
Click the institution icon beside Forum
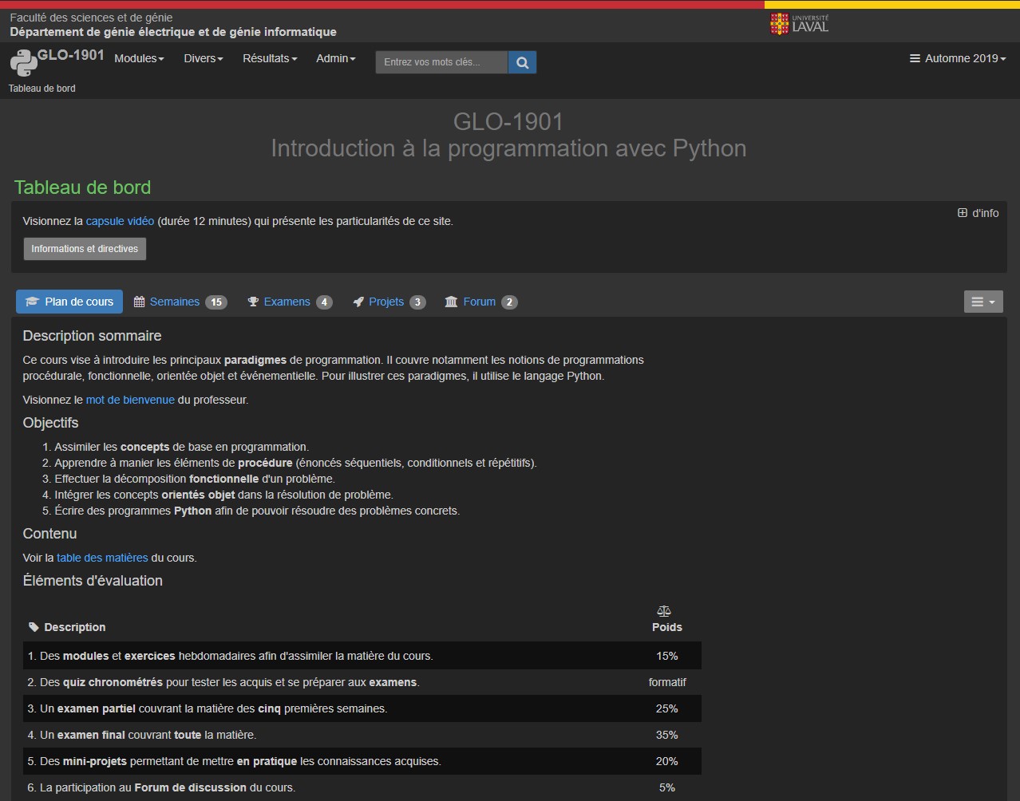(451, 302)
